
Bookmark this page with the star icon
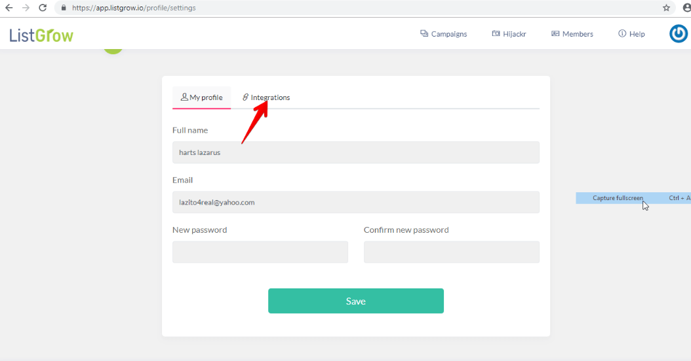coord(666,8)
